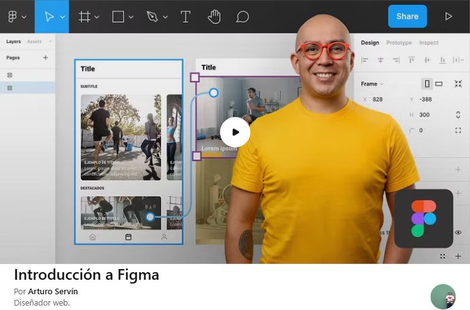This screenshot has width=470, height=310.
Task: Play the course video
Action: 235,132
